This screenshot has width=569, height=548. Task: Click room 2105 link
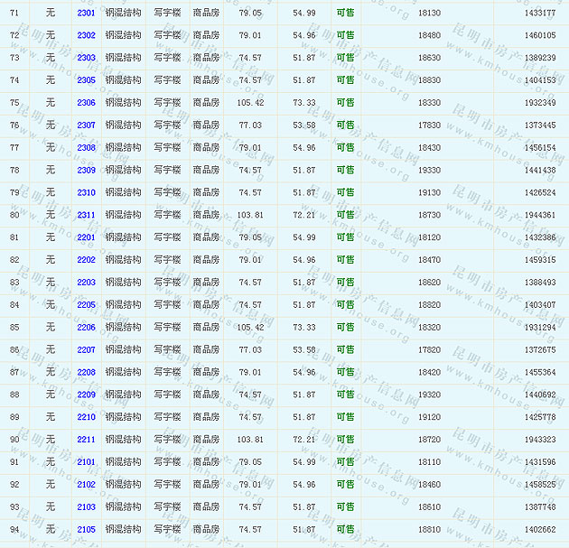click(x=86, y=529)
